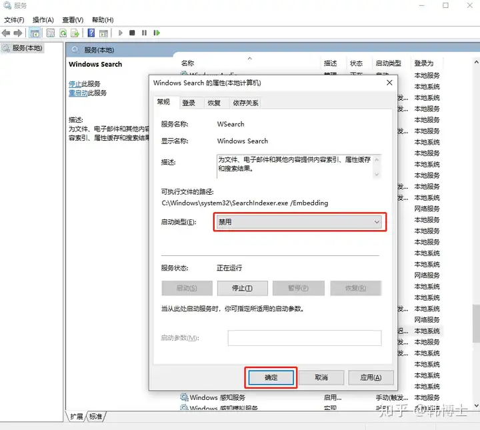
Task: Toggle the console tree pane icon
Action: click(35, 33)
